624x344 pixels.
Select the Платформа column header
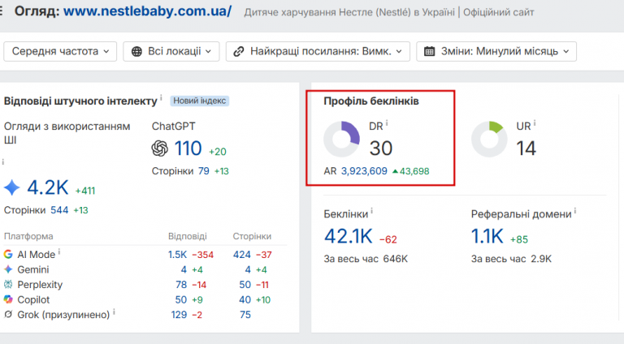coord(28,236)
